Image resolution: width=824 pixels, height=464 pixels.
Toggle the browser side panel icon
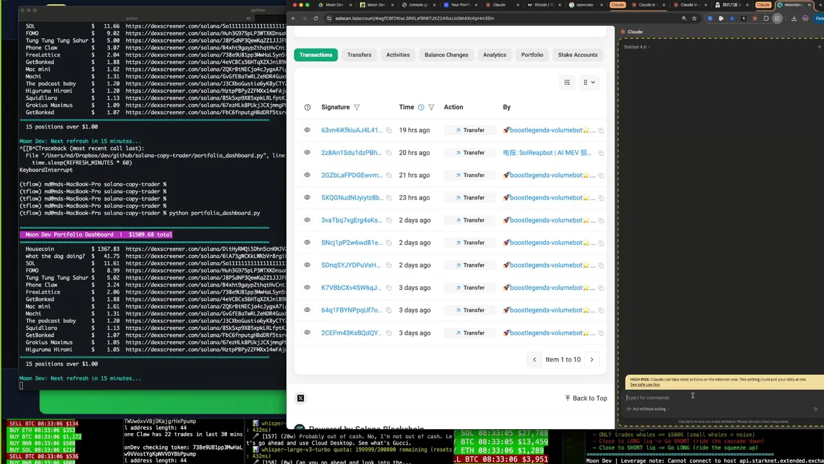click(777, 18)
